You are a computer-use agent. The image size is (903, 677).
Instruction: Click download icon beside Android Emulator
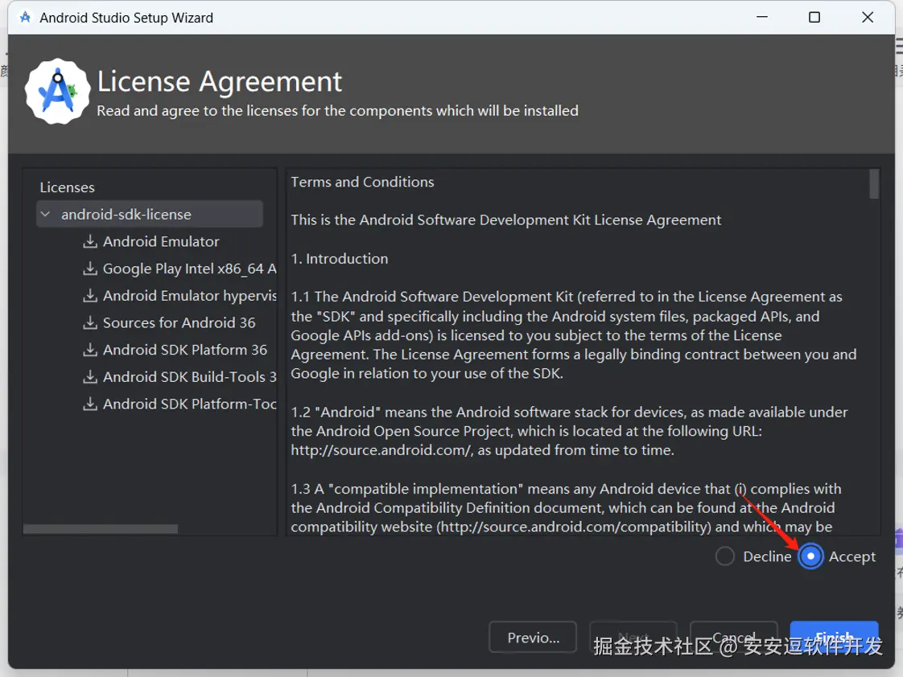coord(89,242)
